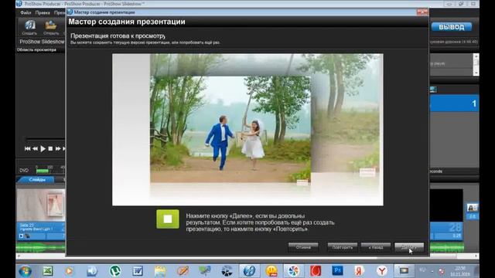This screenshot has width=495, height=278.
Task: Open the network computers taskbar icon
Action: click(x=204, y=271)
